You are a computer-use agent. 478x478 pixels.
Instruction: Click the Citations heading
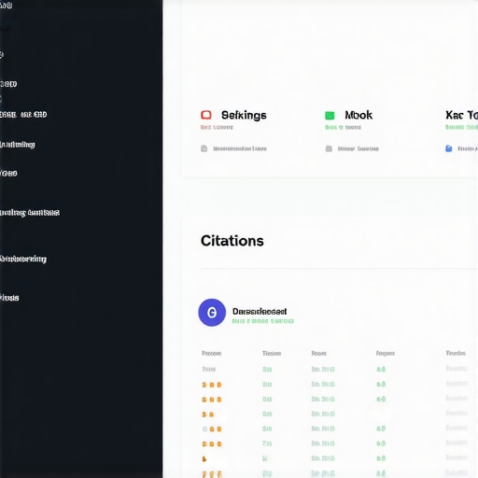(x=232, y=241)
